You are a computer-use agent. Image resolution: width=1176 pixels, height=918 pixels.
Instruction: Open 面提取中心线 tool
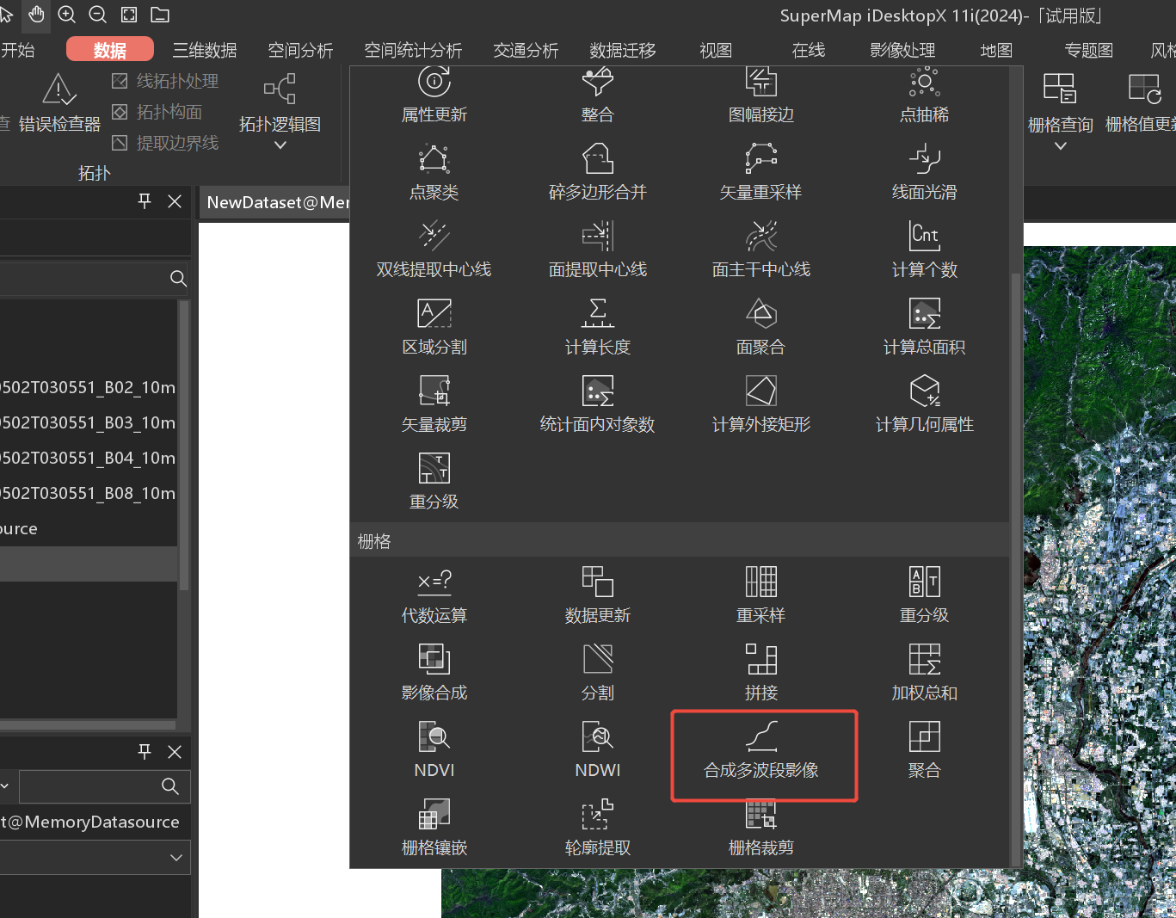(598, 250)
